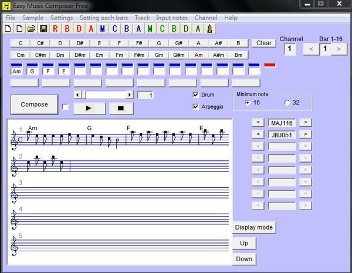
Task: Open the Sample menu
Action: 33,18
